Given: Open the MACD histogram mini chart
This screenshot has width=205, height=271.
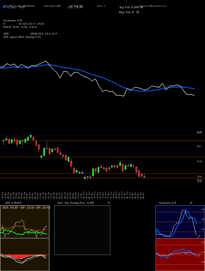Looking at the screenshot, I should (25, 255).
